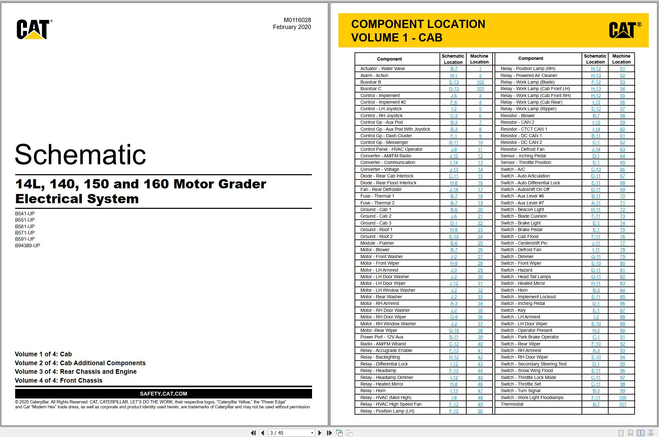Open machine location 14 for Converter Voltage
Image resolution: width=659 pixels, height=437 pixels.
point(480,169)
